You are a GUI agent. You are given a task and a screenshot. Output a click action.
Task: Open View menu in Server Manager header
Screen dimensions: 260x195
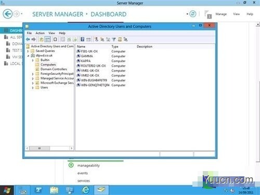click(x=236, y=14)
